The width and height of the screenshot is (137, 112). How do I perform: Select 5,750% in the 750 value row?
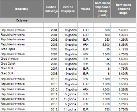[x=124, y=109]
